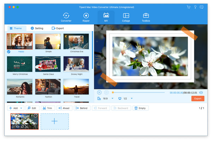Viewport: 212px width, 141px height.
Task: Click the Backward button
Action: [121, 108]
